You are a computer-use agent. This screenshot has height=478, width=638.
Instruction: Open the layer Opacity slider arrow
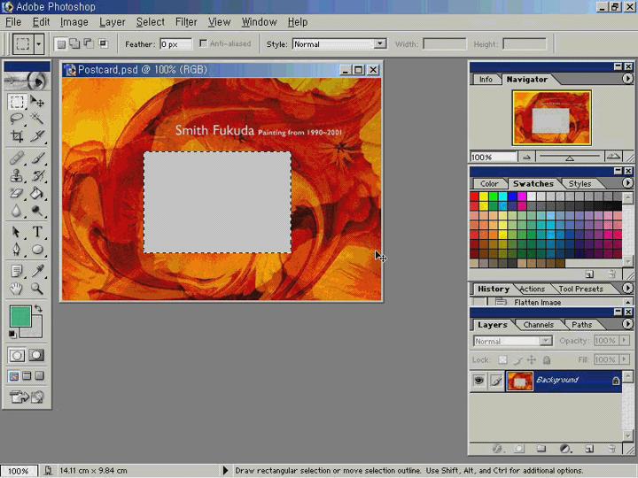625,341
